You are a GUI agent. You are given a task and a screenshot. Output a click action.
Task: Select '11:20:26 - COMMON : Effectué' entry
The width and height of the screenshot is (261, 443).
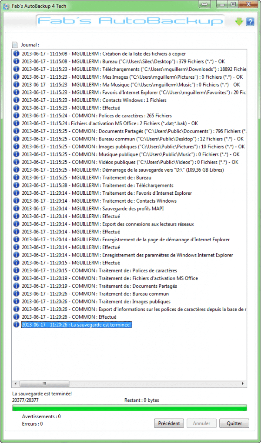click(69, 317)
